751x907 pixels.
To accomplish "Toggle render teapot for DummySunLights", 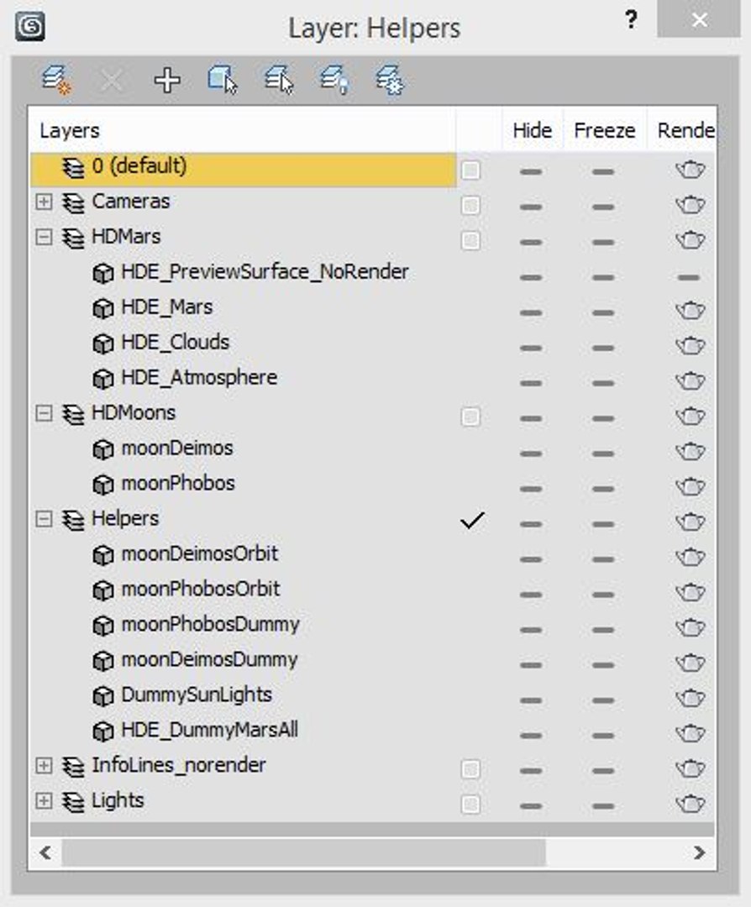I will (691, 698).
